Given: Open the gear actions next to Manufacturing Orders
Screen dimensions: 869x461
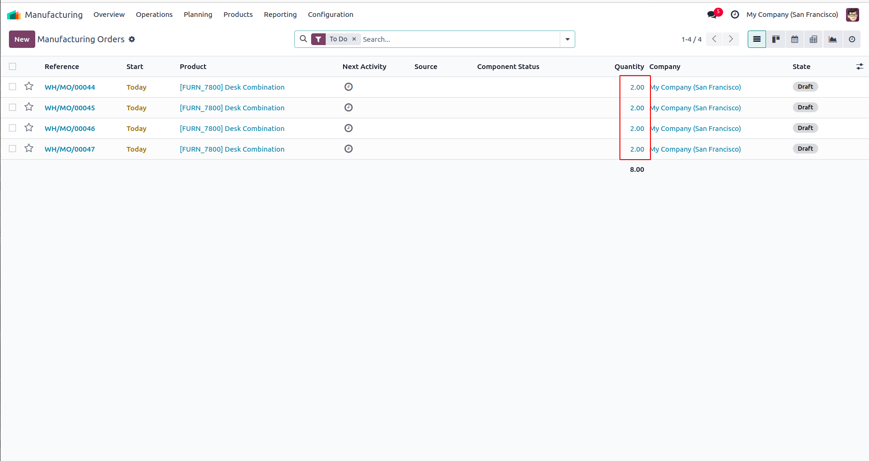Looking at the screenshot, I should (132, 39).
